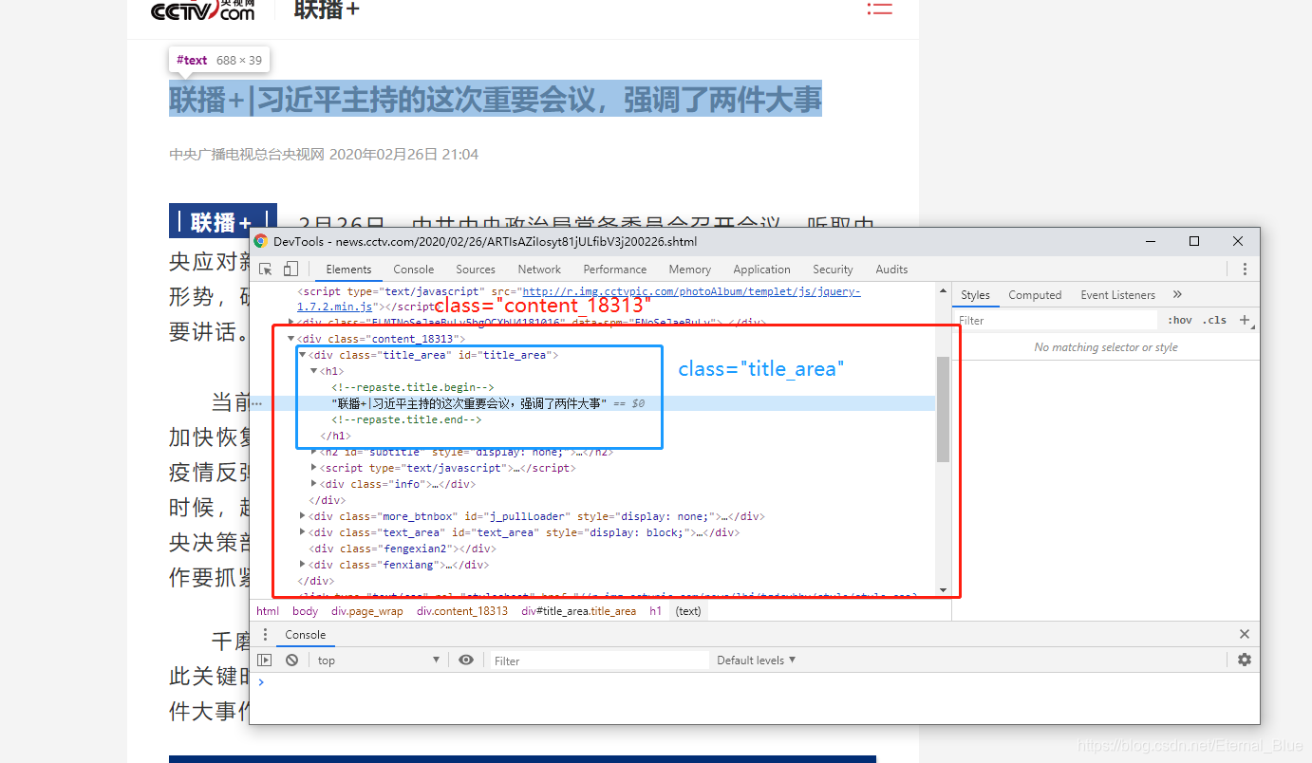Open the create live expression eye icon
This screenshot has height=763, width=1312.
(465, 660)
